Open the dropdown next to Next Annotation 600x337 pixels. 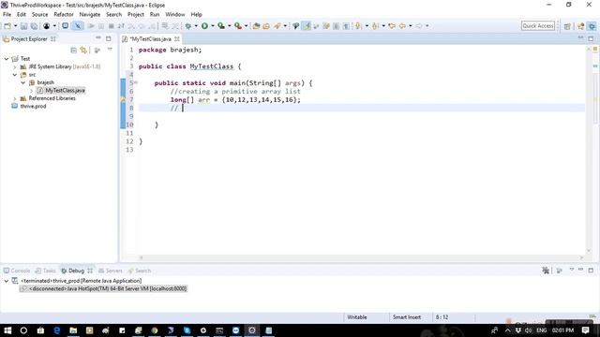coord(367,26)
